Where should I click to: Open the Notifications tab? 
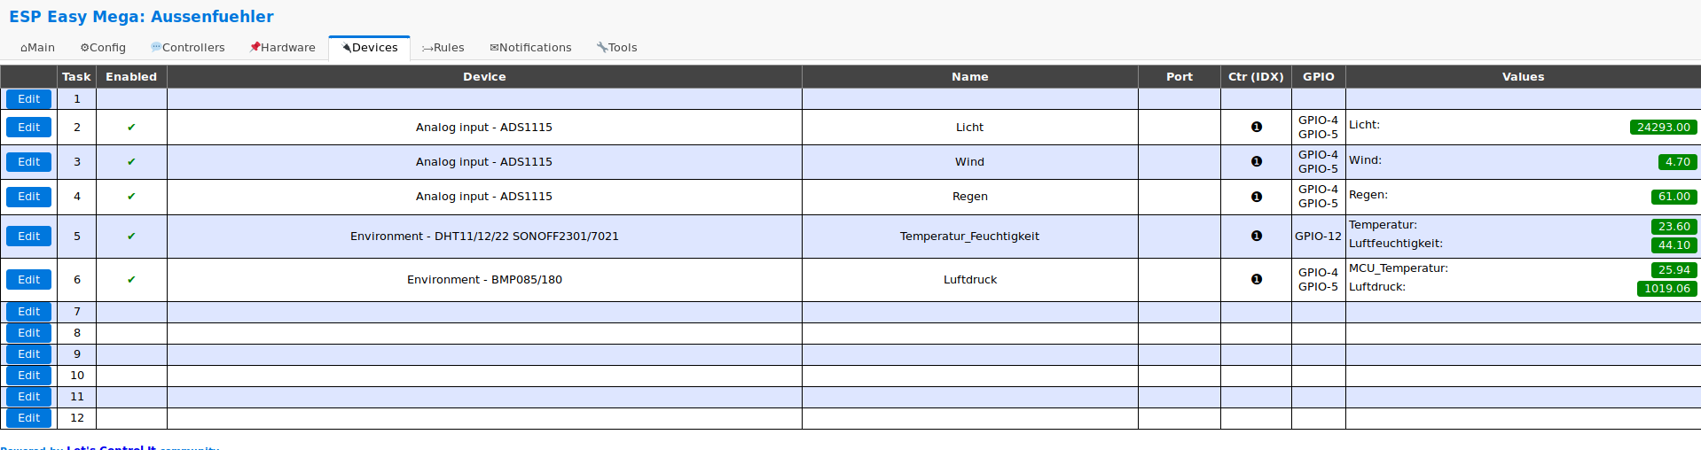point(530,48)
